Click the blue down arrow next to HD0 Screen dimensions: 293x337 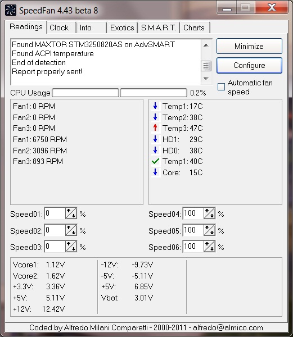(x=155, y=150)
